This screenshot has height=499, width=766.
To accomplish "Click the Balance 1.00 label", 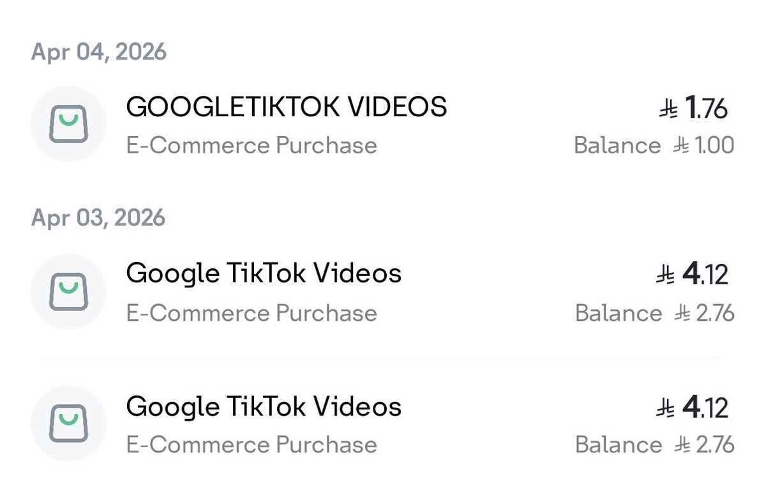I will point(654,146).
